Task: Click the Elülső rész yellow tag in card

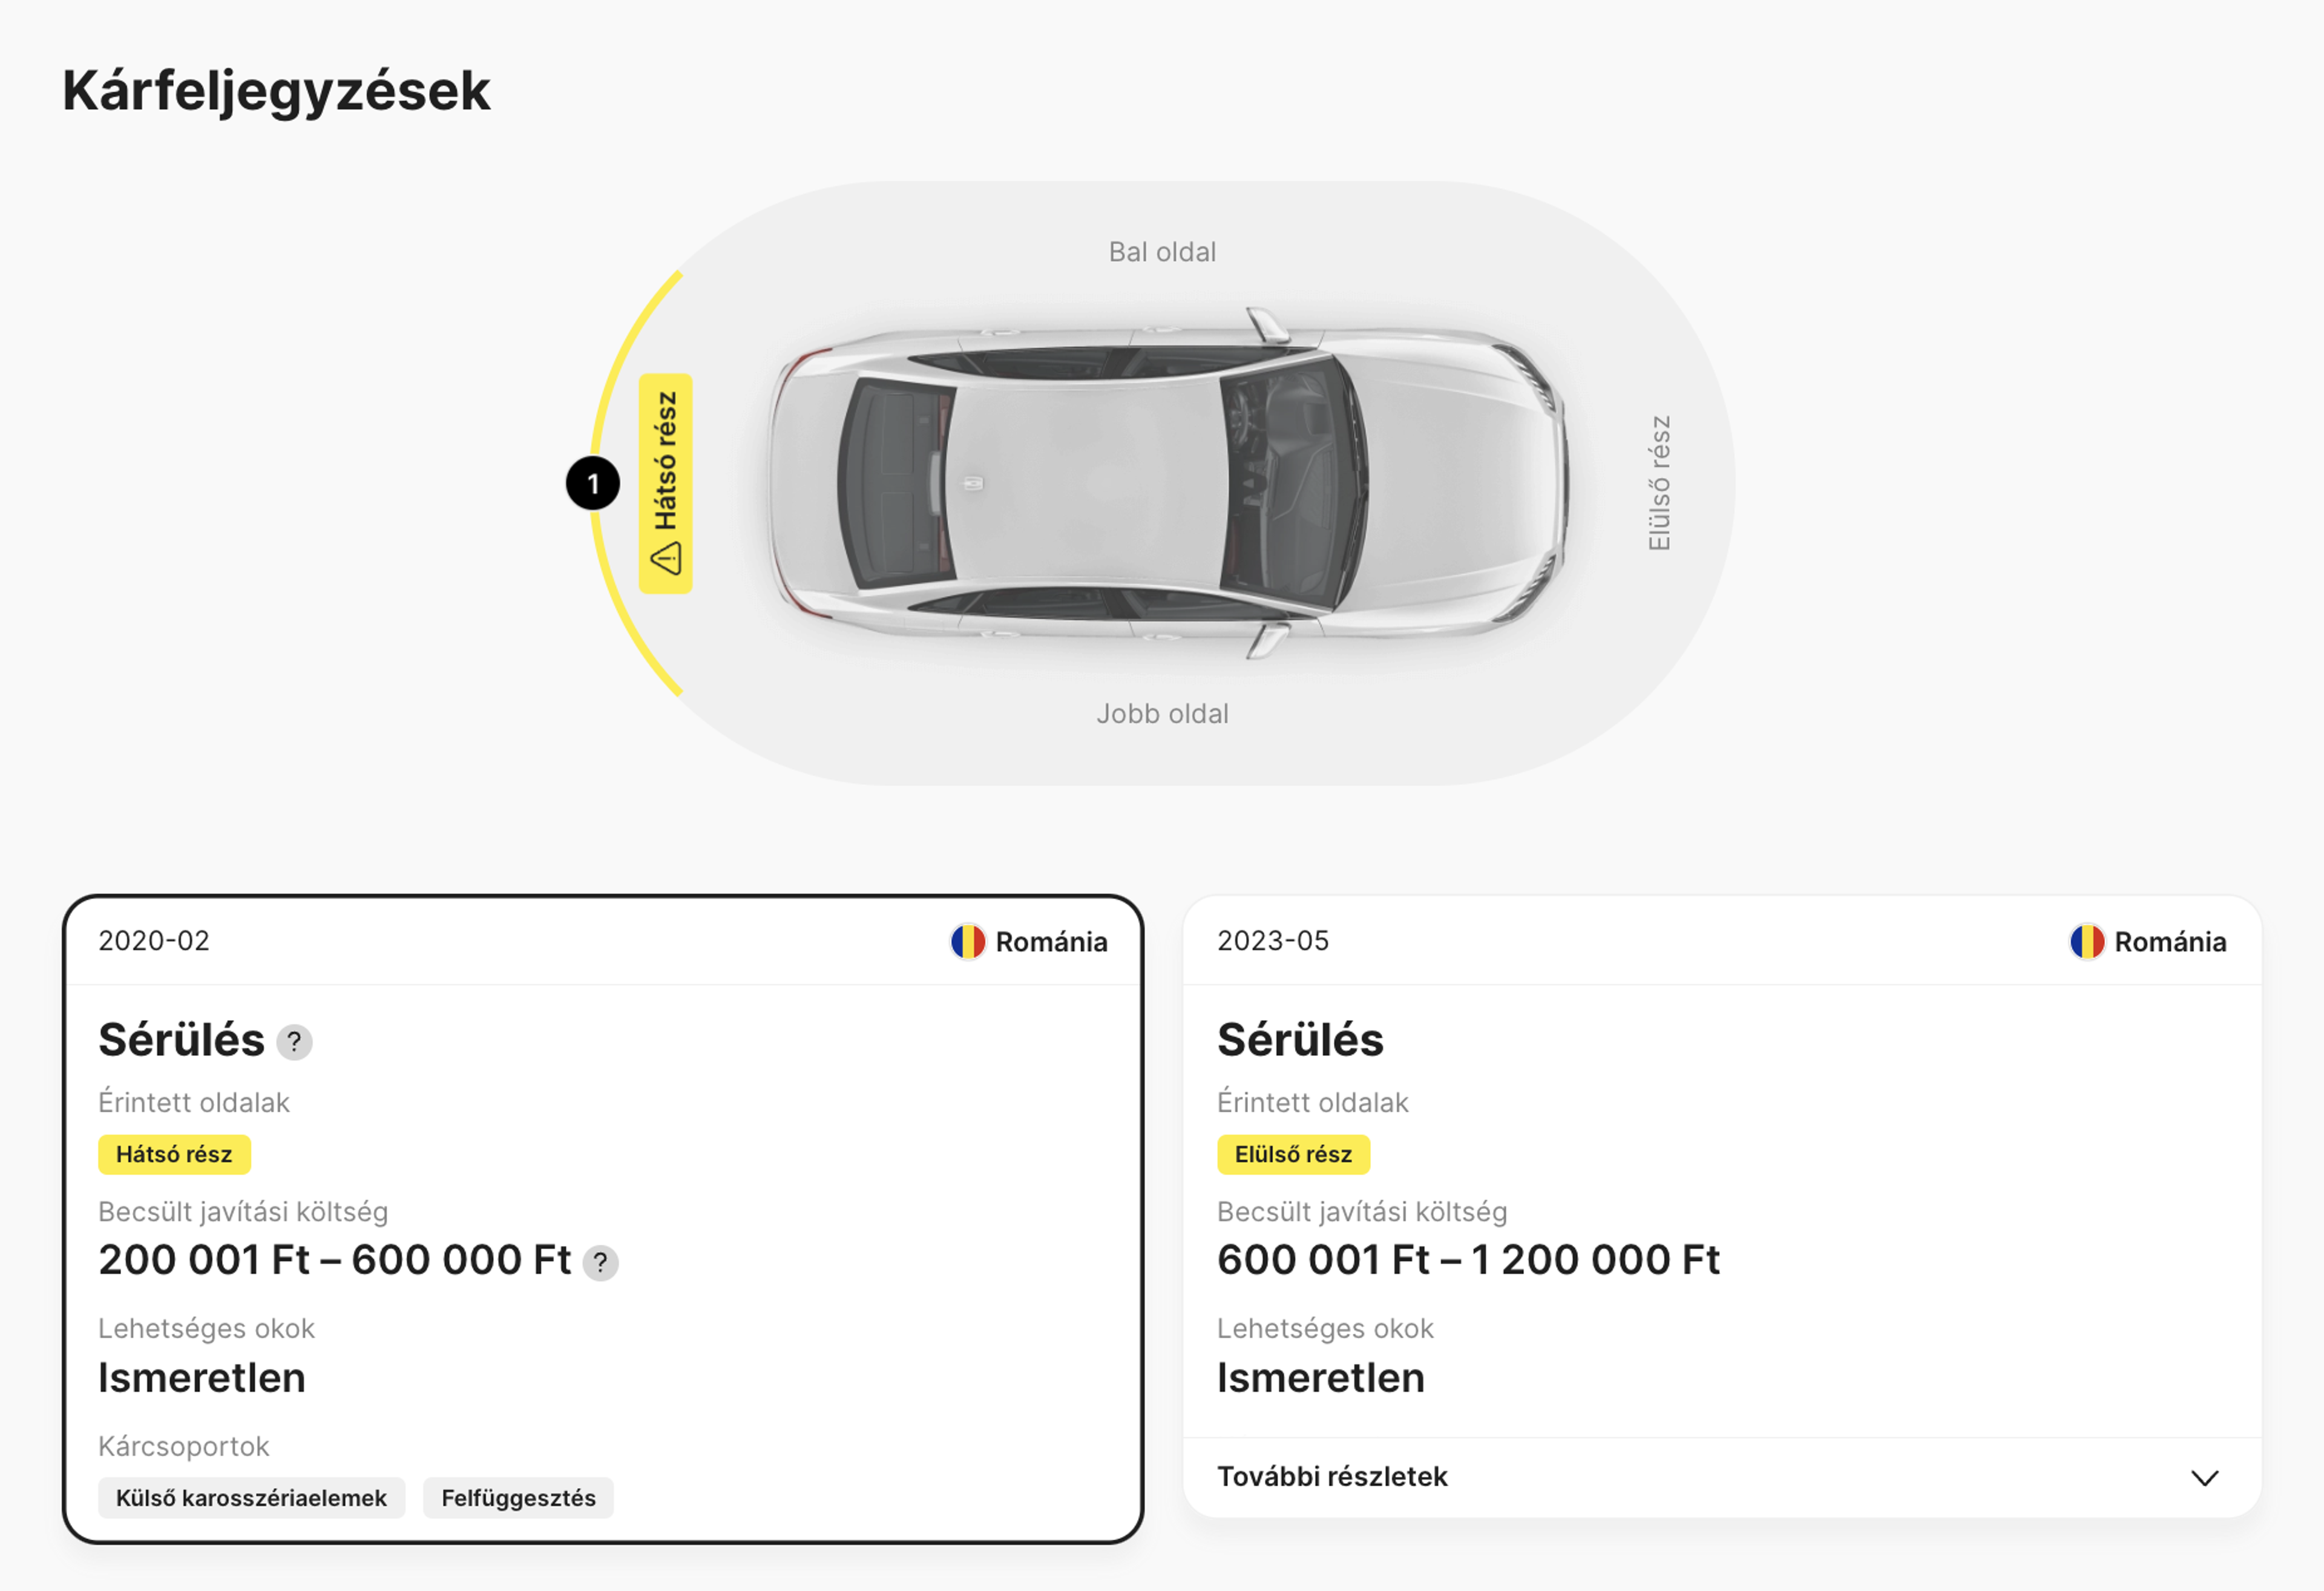Action: coord(1293,1155)
